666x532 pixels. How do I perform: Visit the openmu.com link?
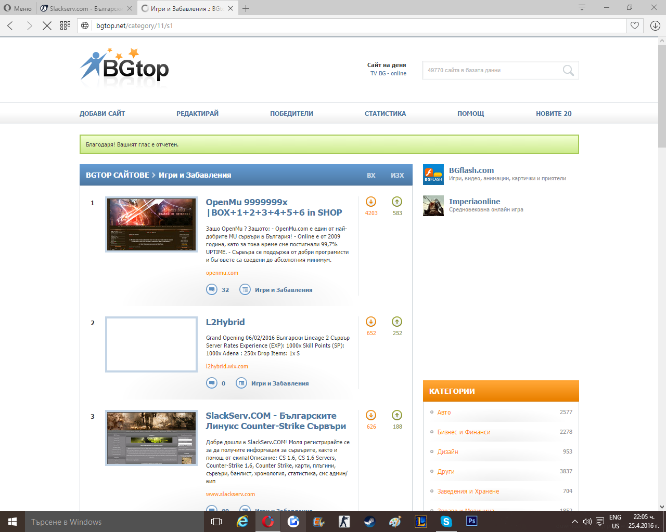click(222, 273)
